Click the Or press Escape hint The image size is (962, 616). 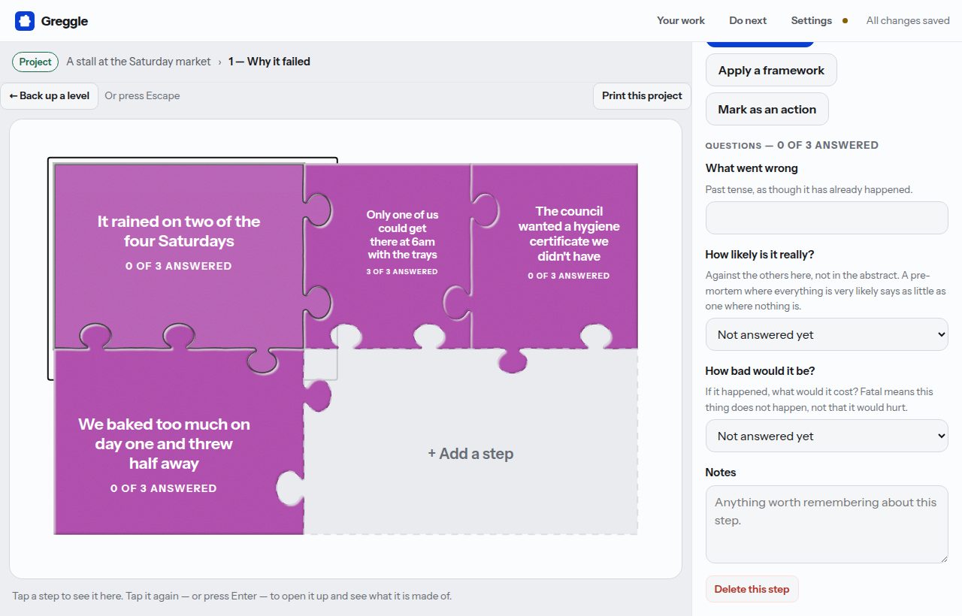tap(142, 95)
